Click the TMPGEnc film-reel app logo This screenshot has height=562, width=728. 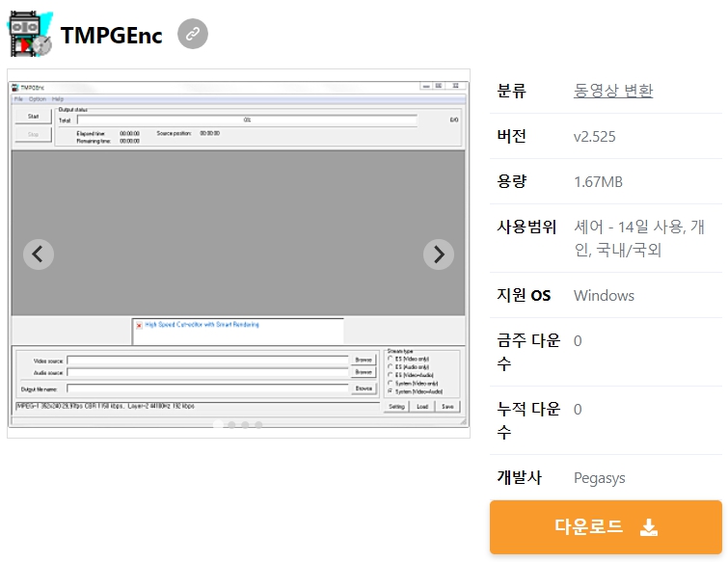coord(30,34)
